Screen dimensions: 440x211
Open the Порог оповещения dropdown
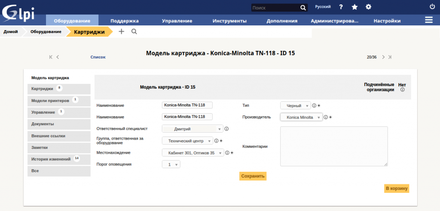click(x=171, y=164)
